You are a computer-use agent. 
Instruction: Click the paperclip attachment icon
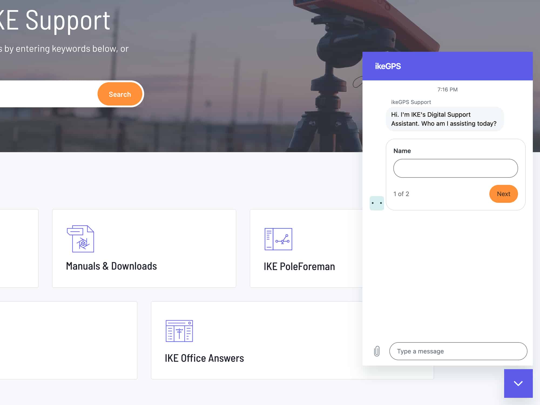coord(377,351)
